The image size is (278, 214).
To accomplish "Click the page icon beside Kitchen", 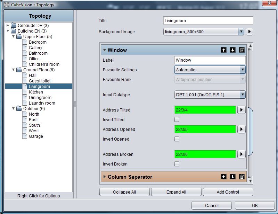I will pos(25,92).
